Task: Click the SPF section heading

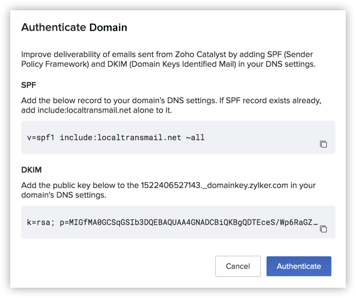Action: coord(28,84)
